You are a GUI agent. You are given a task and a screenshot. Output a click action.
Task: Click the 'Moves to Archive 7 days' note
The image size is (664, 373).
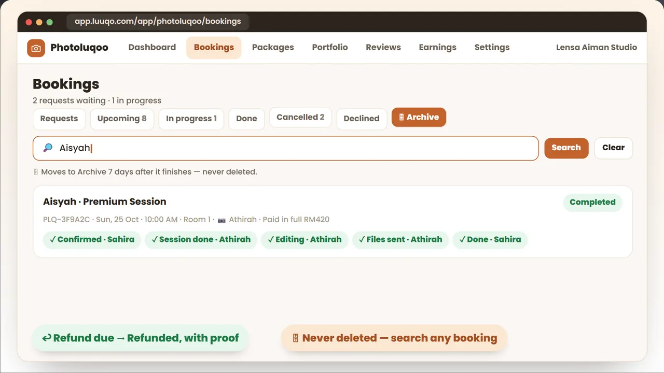click(x=145, y=172)
